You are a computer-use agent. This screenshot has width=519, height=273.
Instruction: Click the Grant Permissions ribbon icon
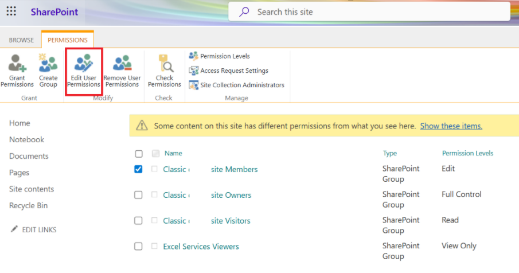coord(17,63)
